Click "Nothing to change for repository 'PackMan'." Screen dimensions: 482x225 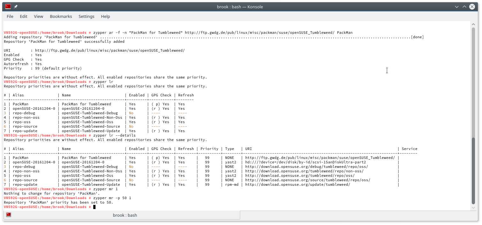pyautogui.click(x=52, y=193)
